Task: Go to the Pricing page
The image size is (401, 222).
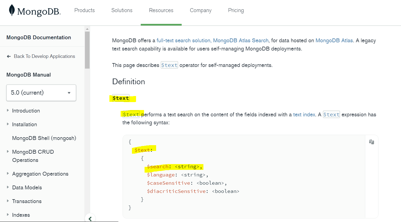Action: pyautogui.click(x=236, y=10)
